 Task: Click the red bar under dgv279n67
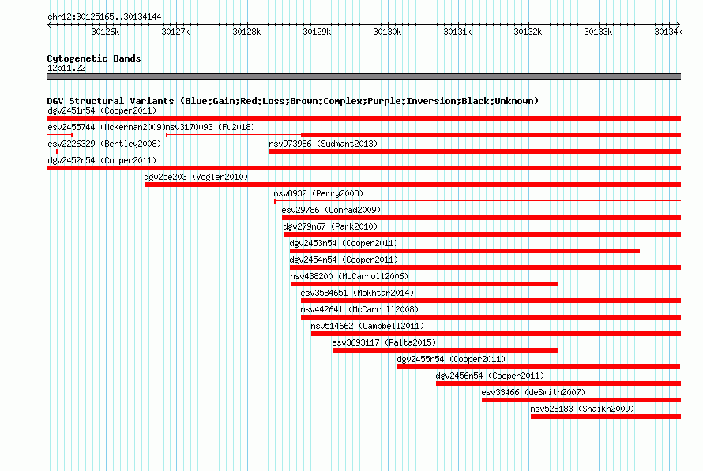[482, 234]
